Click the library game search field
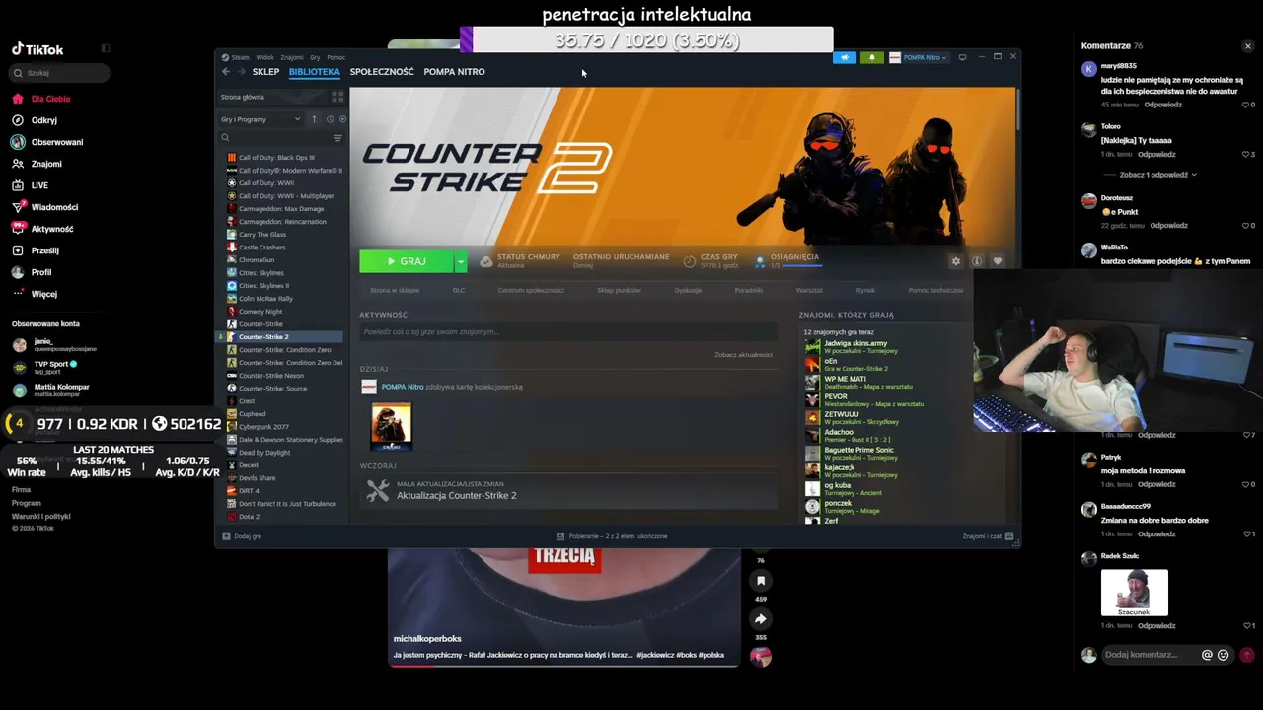 274,138
